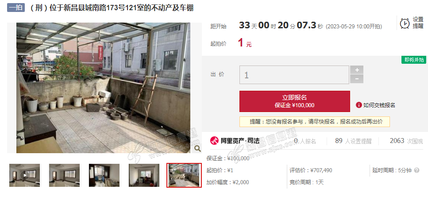Image resolution: width=428 pixels, height=197 pixels.
Task: Click the main terrace photo
Action: (x=103, y=88)
